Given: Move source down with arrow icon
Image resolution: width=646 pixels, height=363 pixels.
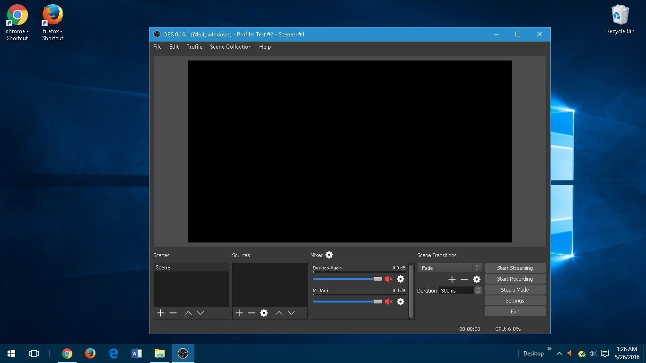Looking at the screenshot, I should point(291,313).
